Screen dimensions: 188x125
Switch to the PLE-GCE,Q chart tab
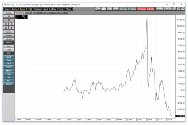[20, 13]
